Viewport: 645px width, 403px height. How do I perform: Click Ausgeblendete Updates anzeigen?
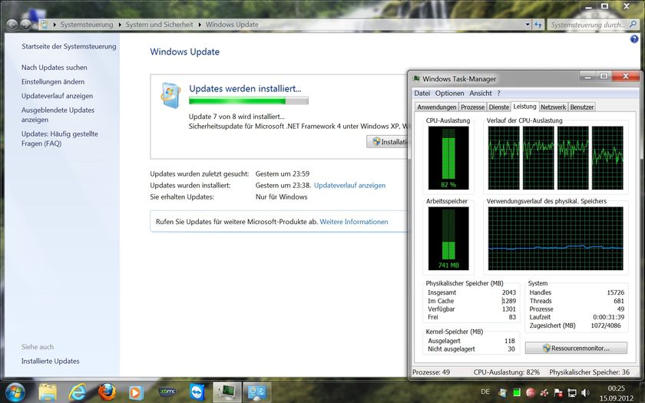coord(58,114)
